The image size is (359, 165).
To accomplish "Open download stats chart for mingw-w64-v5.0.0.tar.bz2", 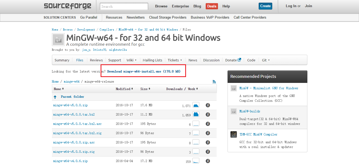I will [196, 115].
